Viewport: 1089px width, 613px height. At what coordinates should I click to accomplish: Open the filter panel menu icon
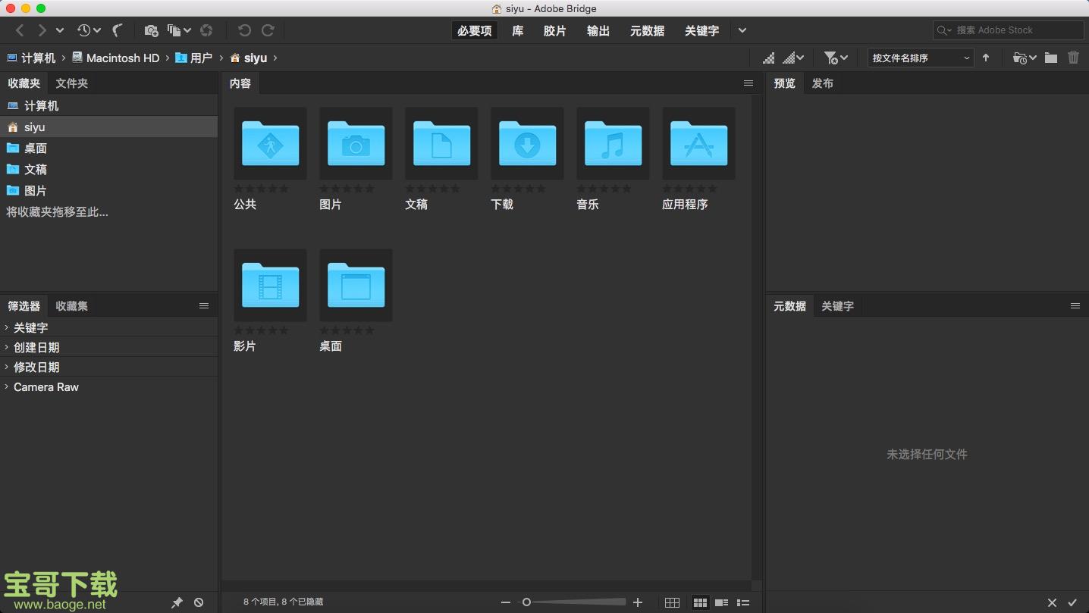204,306
